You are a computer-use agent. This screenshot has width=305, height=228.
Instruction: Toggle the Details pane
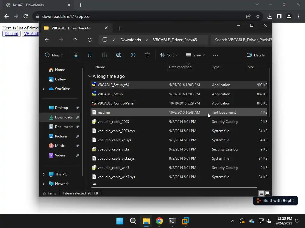point(256,55)
